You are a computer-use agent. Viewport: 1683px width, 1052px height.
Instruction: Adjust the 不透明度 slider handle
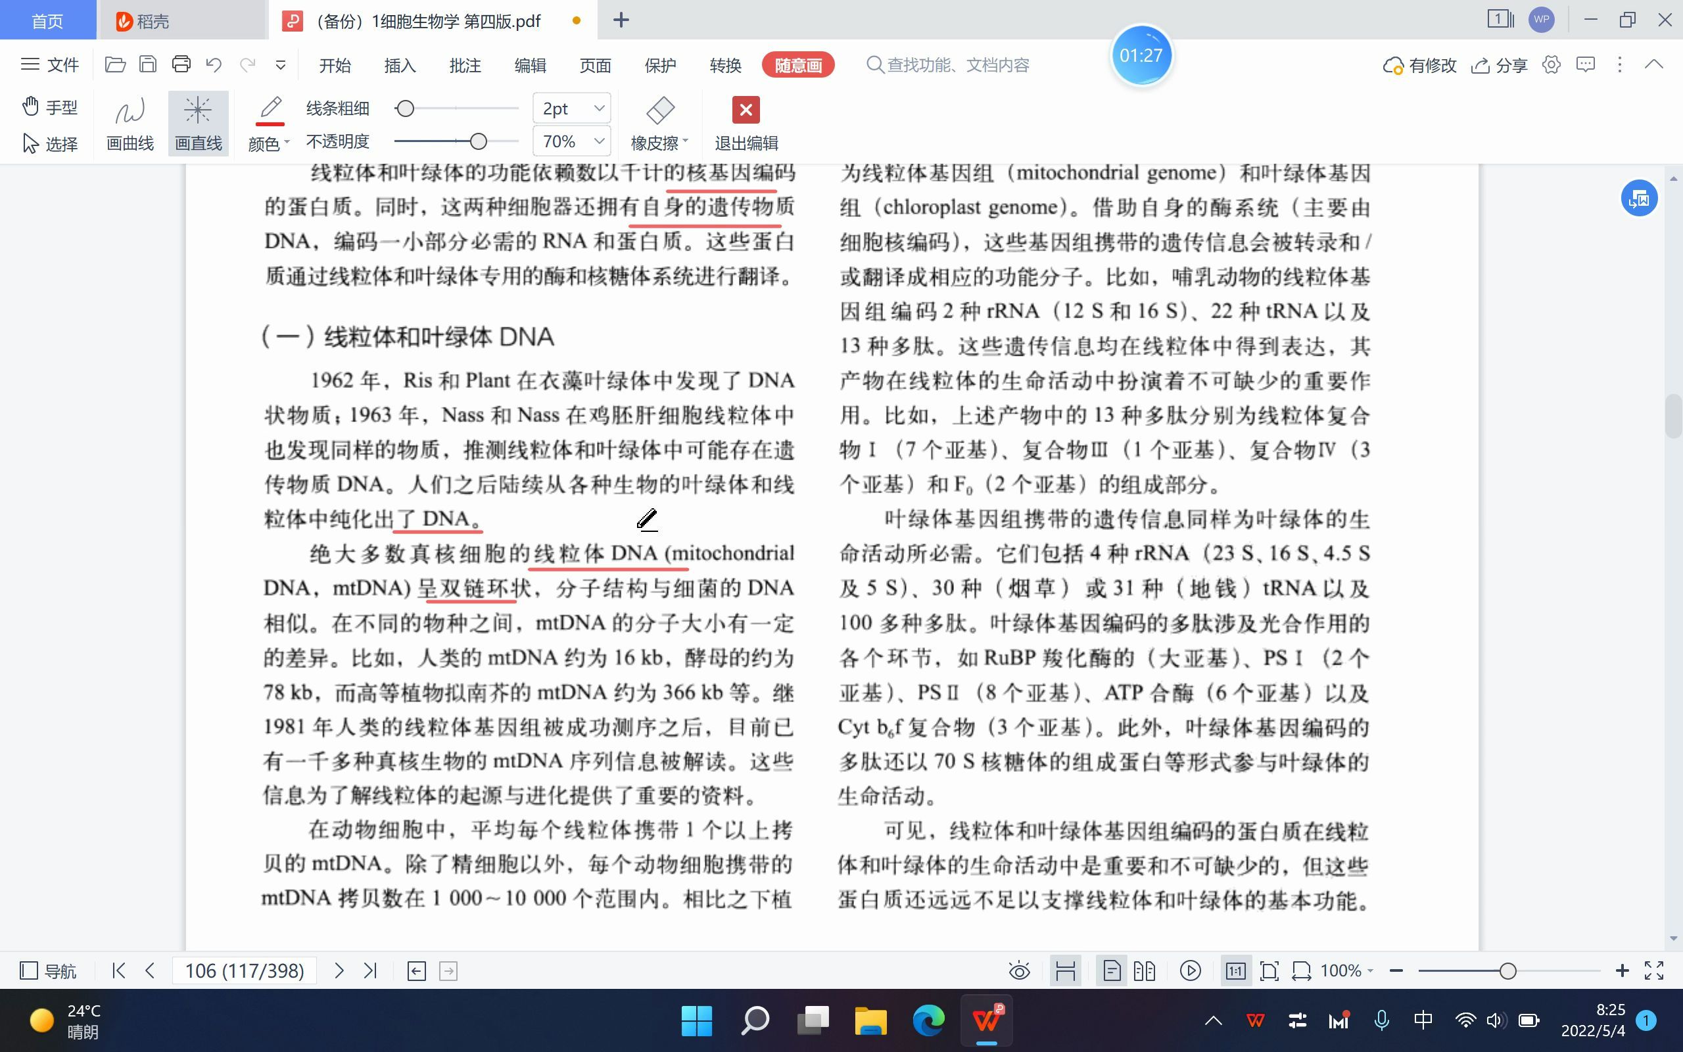point(478,141)
